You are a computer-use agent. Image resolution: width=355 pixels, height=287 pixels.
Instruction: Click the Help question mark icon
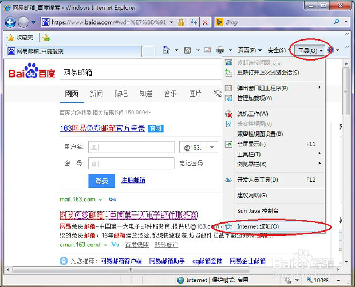click(331, 50)
